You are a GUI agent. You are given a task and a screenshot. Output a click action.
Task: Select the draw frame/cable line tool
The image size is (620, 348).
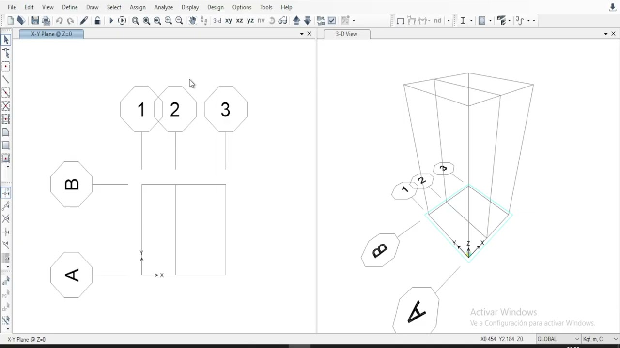pyautogui.click(x=6, y=79)
